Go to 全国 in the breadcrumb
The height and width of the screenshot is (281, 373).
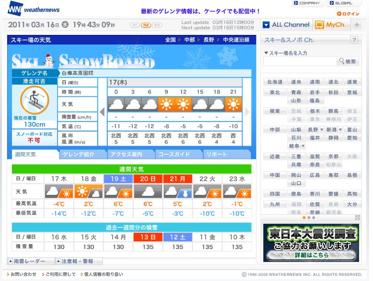click(170, 40)
